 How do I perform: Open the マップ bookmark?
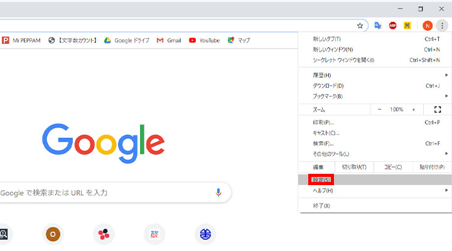pyautogui.click(x=239, y=40)
